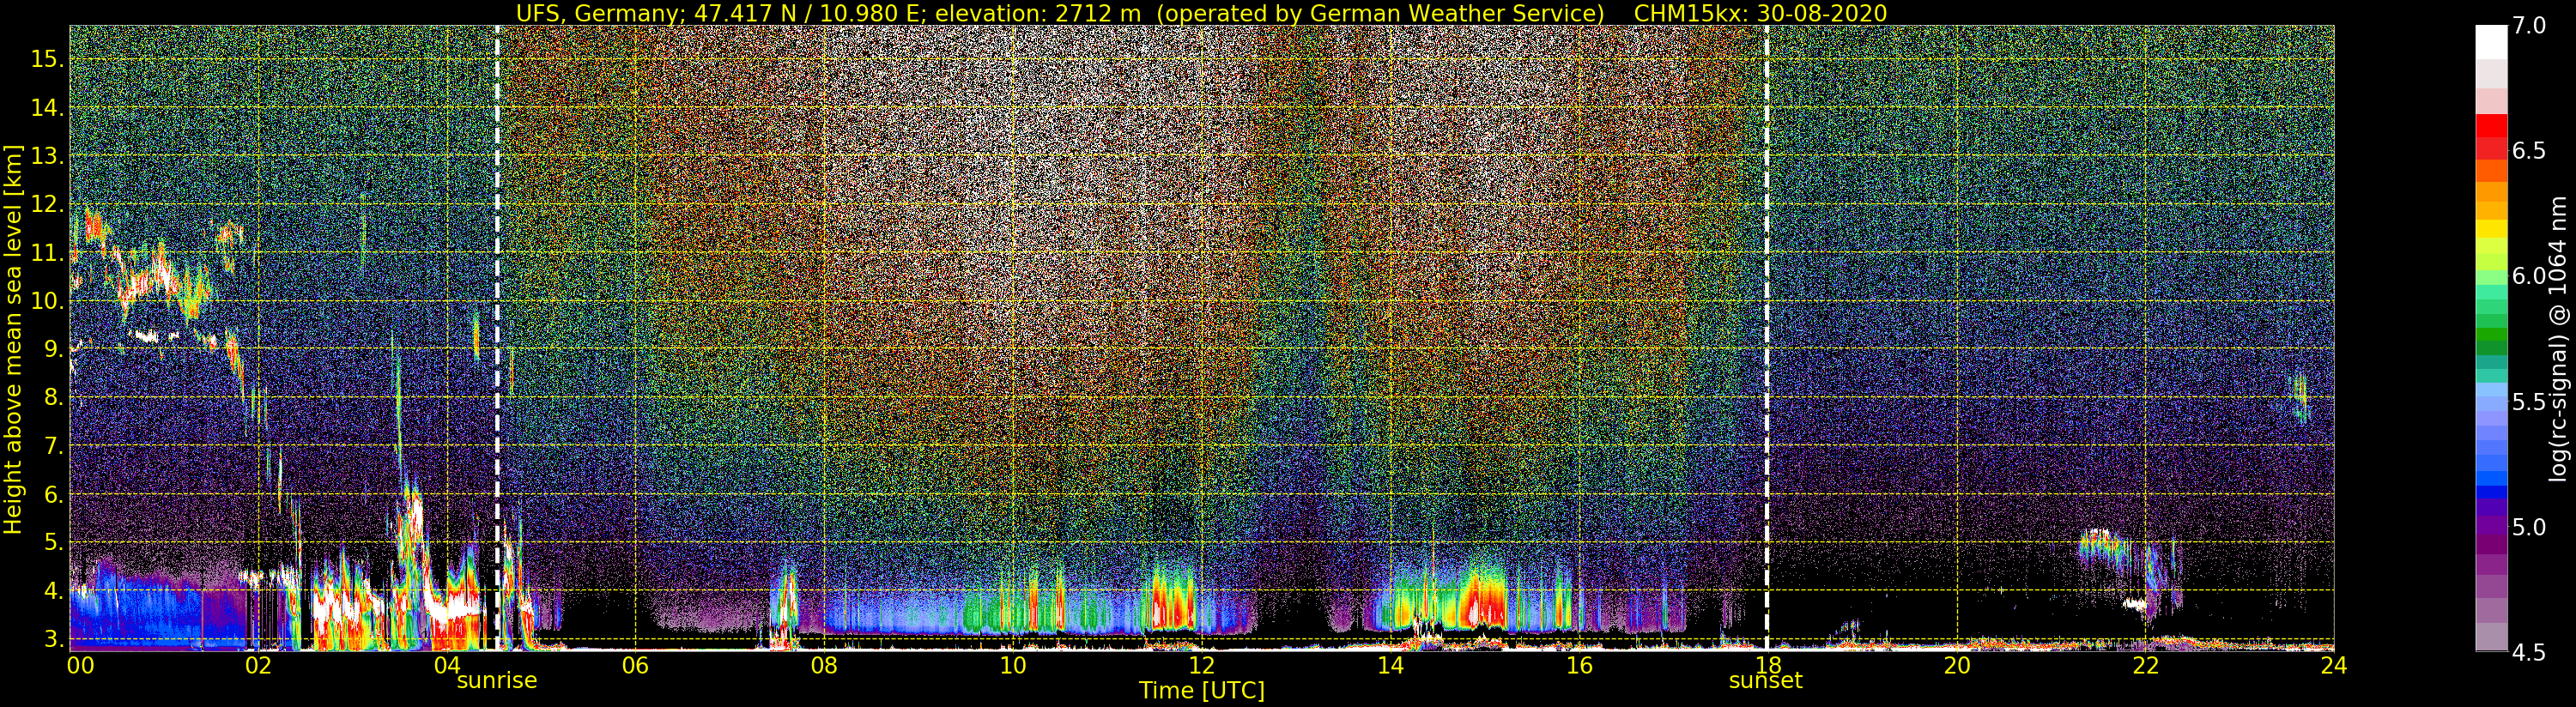Click time tick label '14' on time axis
Image resolution: width=2576 pixels, height=707 pixels.
[1390, 666]
